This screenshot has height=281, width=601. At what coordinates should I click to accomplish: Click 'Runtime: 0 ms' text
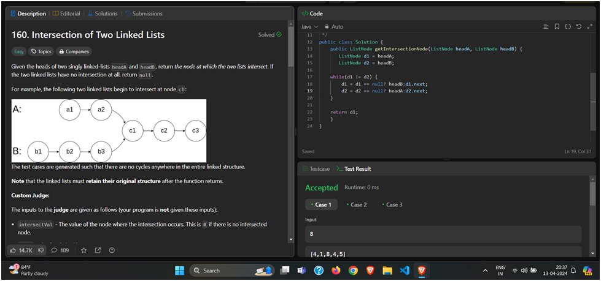point(362,188)
